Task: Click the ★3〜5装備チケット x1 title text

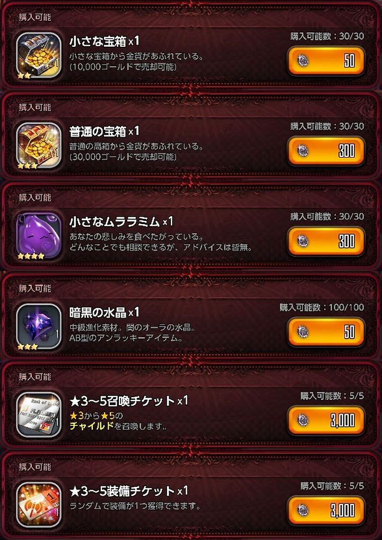Action: [129, 491]
